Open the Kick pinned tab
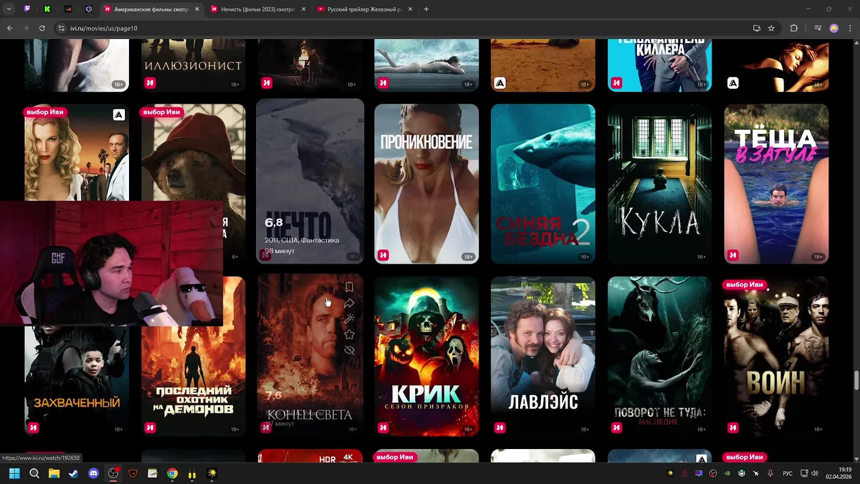860x484 pixels. pyautogui.click(x=47, y=9)
